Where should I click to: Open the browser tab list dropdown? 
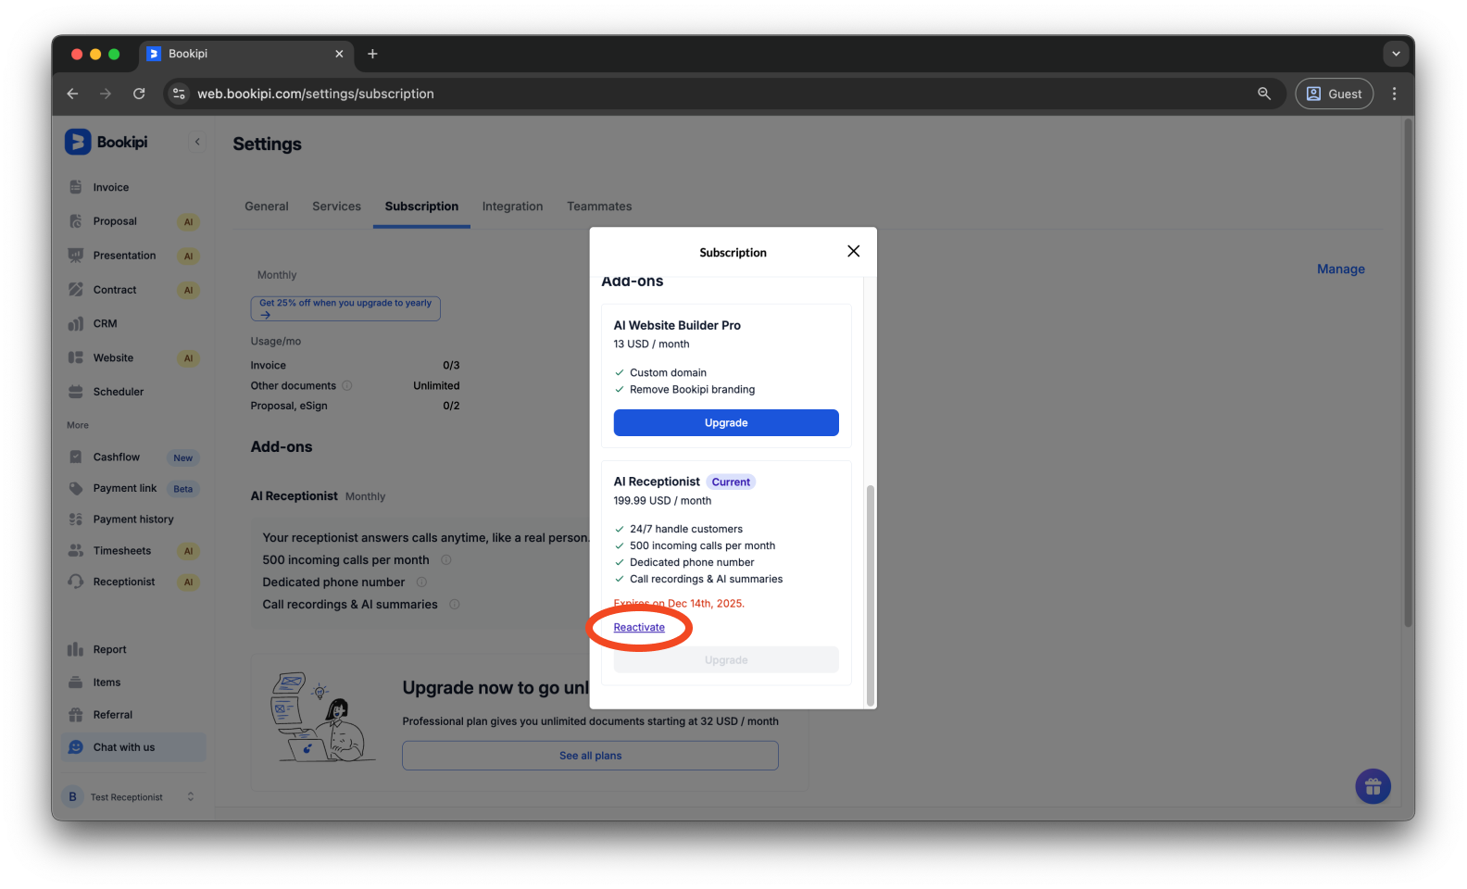click(1396, 54)
